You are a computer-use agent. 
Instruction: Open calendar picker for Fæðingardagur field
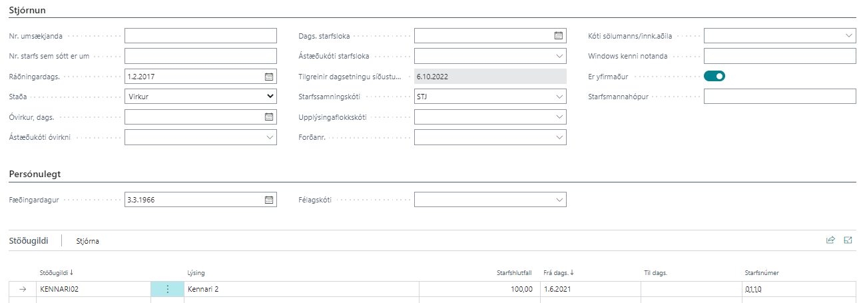269,200
